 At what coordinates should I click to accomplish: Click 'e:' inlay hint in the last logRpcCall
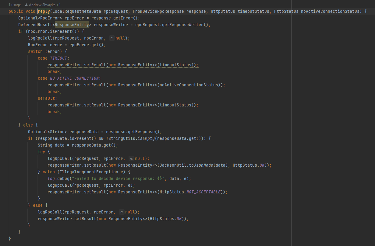tap(122, 212)
